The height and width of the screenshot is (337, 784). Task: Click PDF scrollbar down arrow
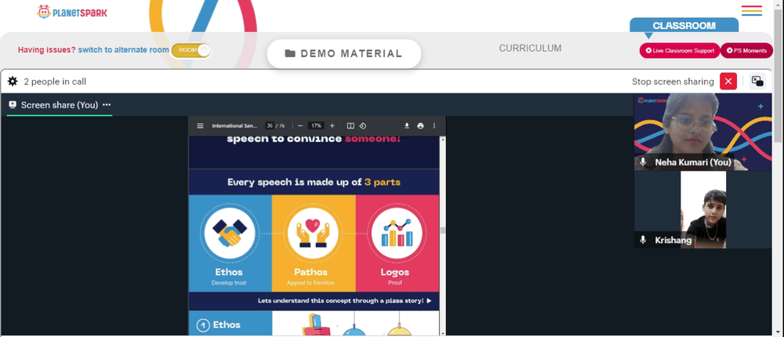[442, 332]
